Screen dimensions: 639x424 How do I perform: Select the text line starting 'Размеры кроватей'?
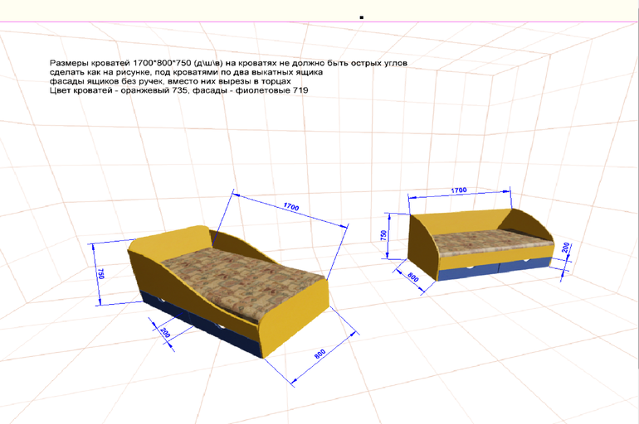228,63
